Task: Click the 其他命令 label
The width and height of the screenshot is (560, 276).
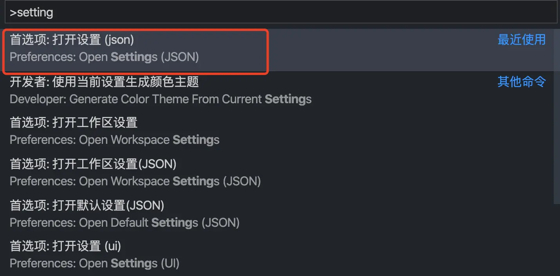Action: (x=521, y=82)
